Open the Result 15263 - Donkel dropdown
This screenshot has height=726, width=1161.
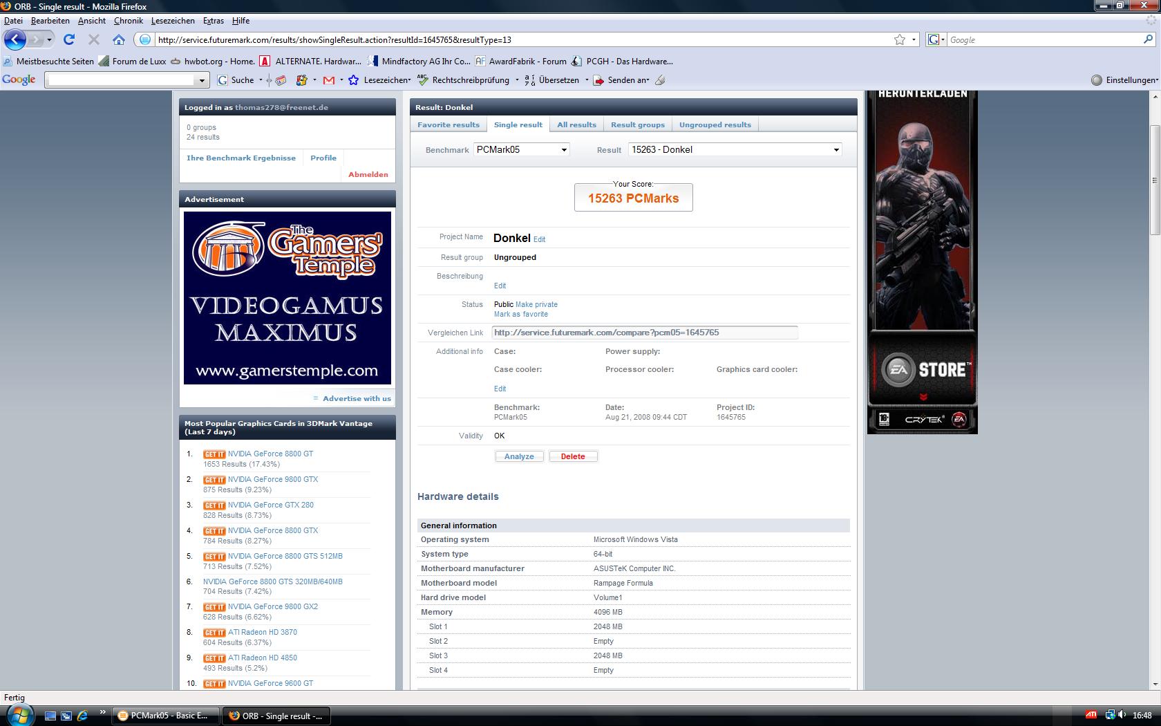(735, 149)
